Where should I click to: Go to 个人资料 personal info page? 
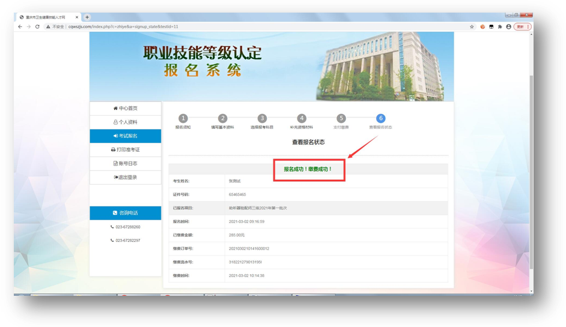[125, 122]
